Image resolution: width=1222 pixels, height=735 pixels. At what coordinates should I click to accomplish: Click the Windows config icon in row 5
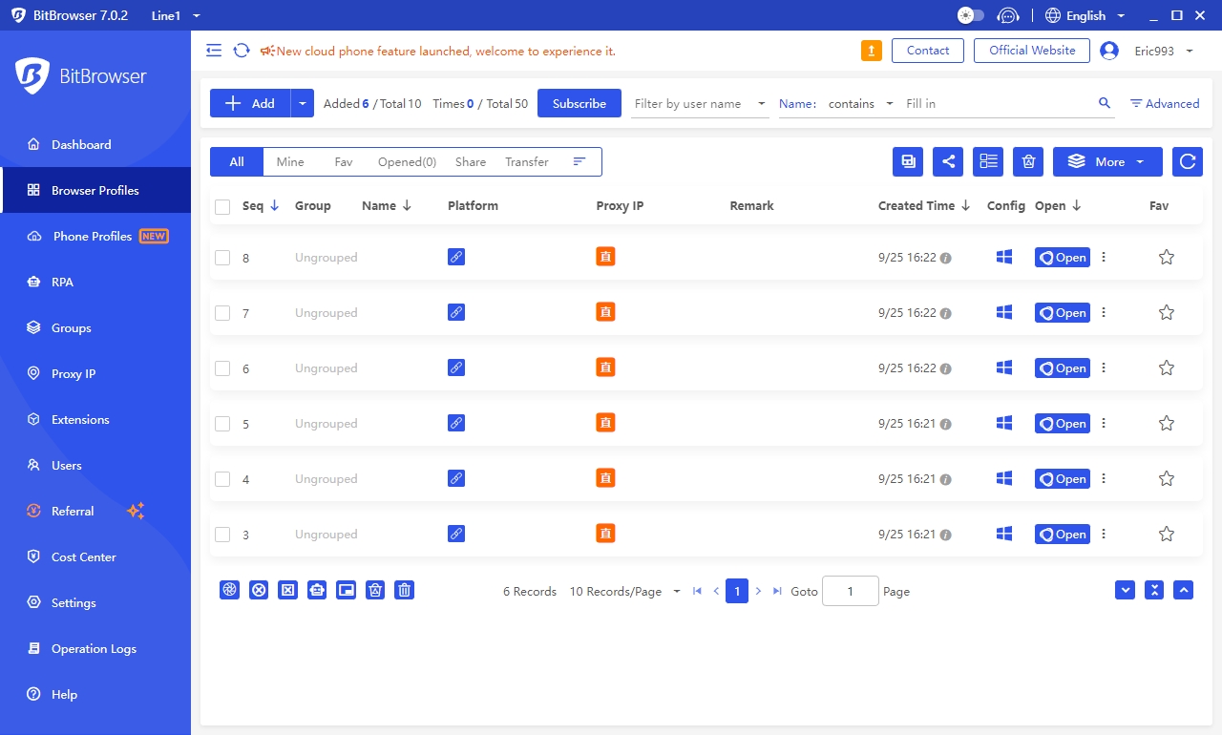point(1004,423)
